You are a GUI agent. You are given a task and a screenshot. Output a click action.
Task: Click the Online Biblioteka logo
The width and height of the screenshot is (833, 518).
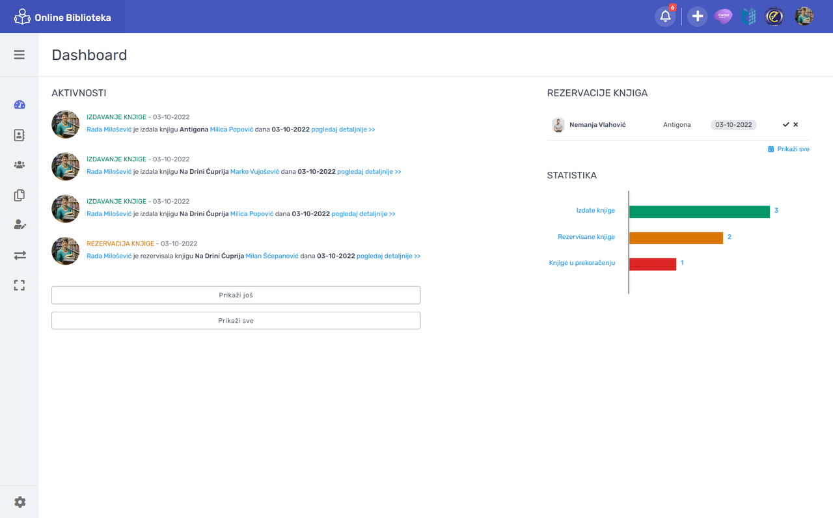pyautogui.click(x=62, y=16)
